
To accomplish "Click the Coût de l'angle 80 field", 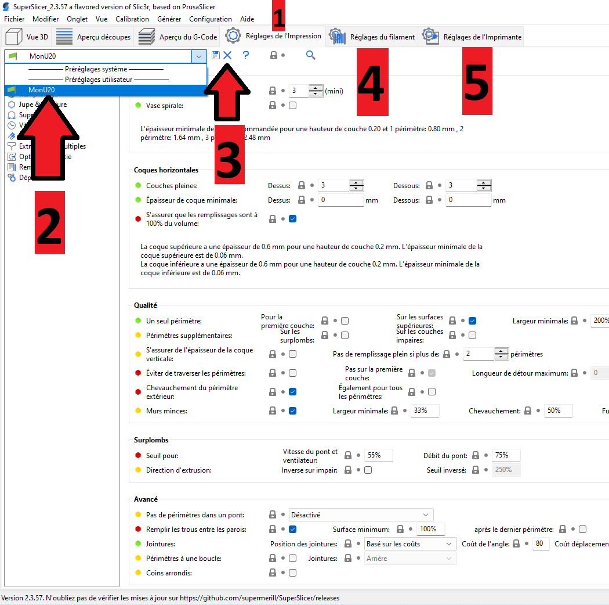I will 541,543.
